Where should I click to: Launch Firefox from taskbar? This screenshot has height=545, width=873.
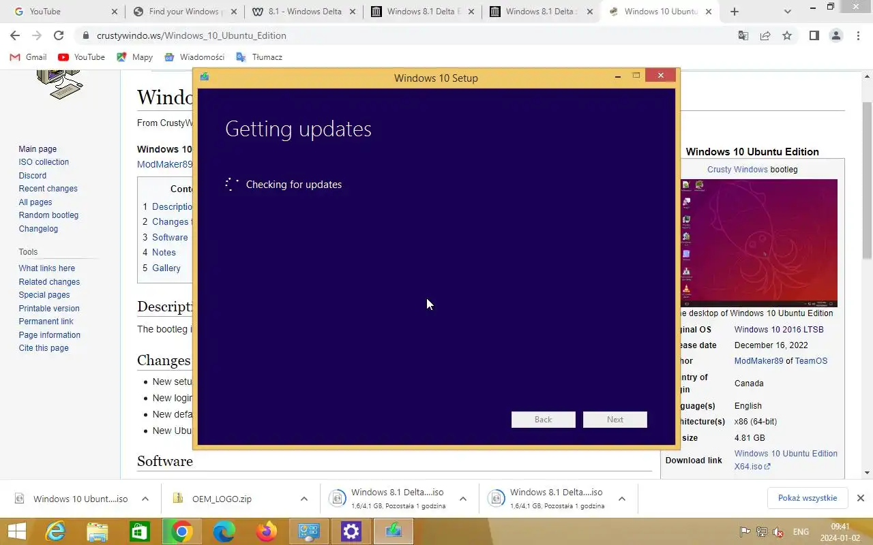pos(266,531)
